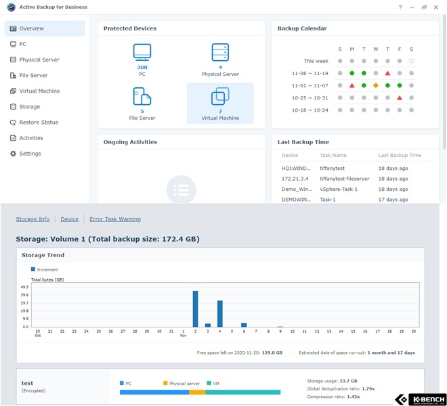Image resolution: width=447 pixels, height=406 pixels.
Task: Click the Virtual Machine sidebar icon
Action: point(13,91)
